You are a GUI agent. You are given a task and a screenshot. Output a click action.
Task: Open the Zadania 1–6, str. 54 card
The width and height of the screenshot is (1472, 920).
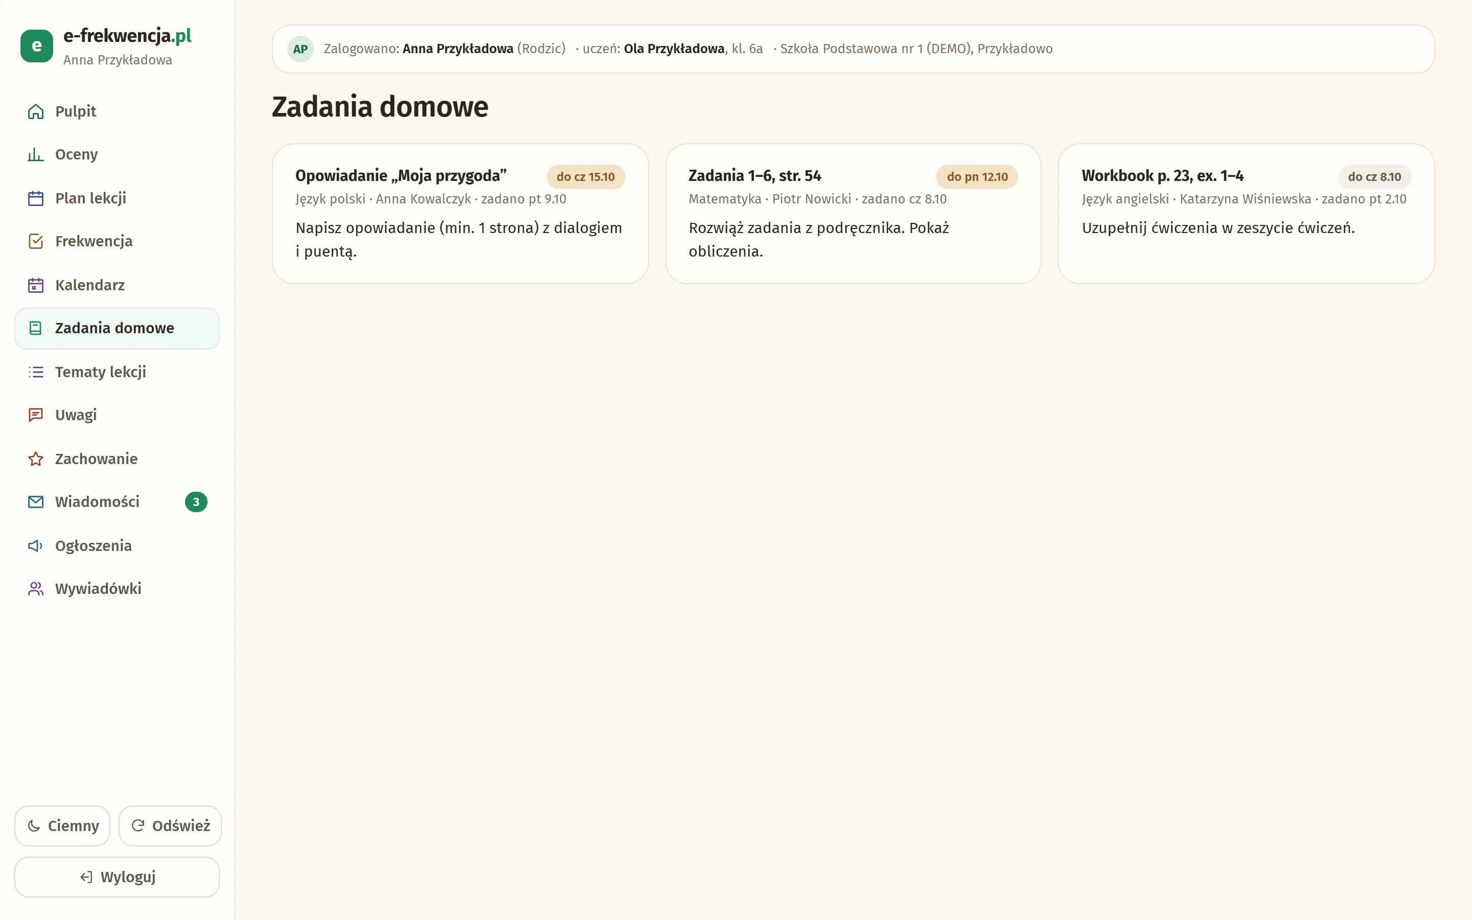tap(854, 214)
